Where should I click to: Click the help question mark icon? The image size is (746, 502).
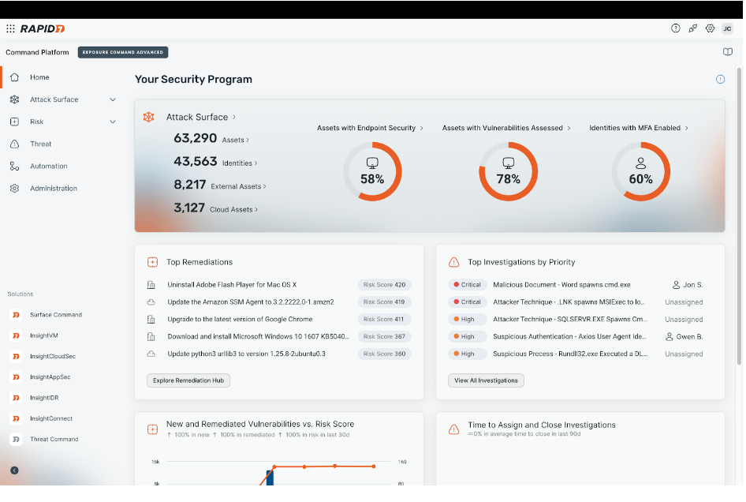675,28
